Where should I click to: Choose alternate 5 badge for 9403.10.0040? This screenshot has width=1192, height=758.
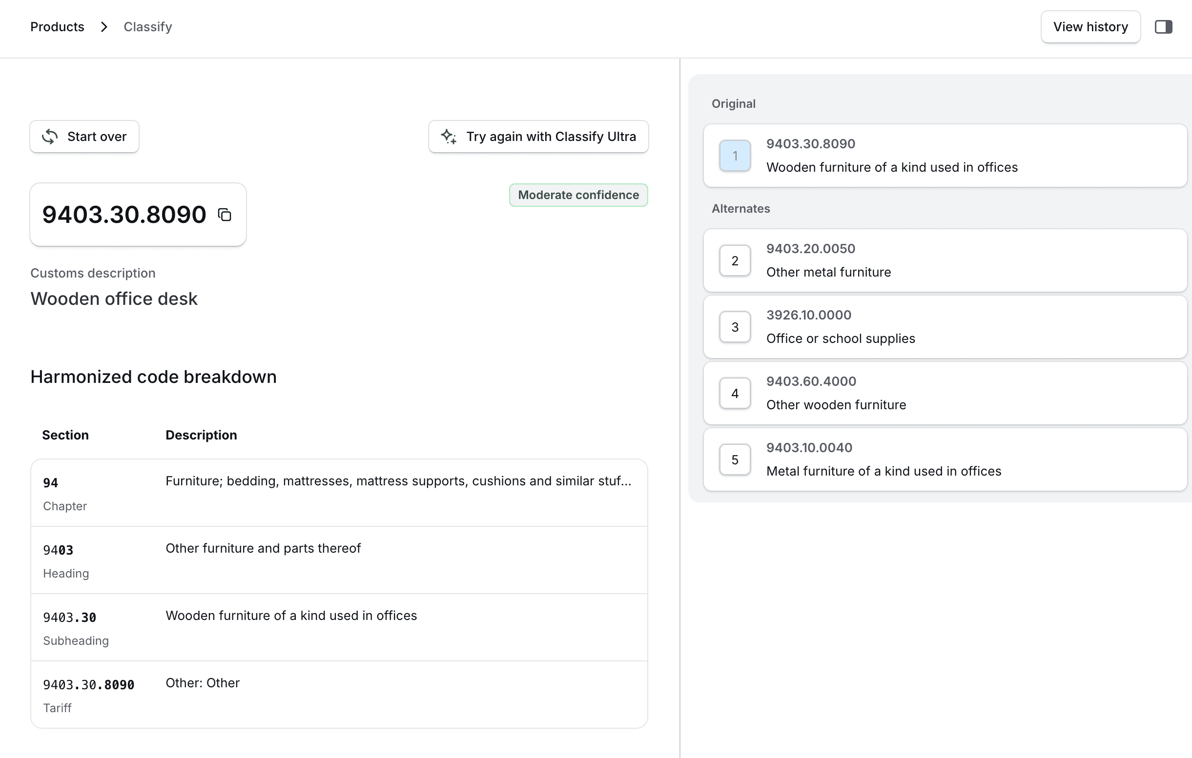(x=735, y=459)
